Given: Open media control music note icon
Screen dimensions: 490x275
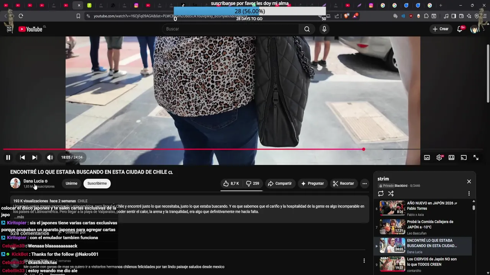Looking at the screenshot, I should tap(446, 16).
